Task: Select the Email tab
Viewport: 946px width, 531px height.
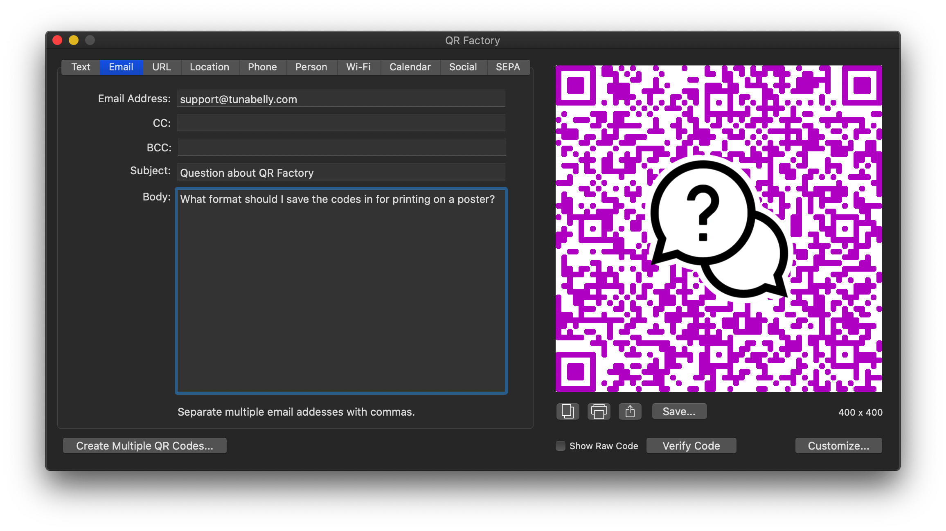Action: [121, 67]
